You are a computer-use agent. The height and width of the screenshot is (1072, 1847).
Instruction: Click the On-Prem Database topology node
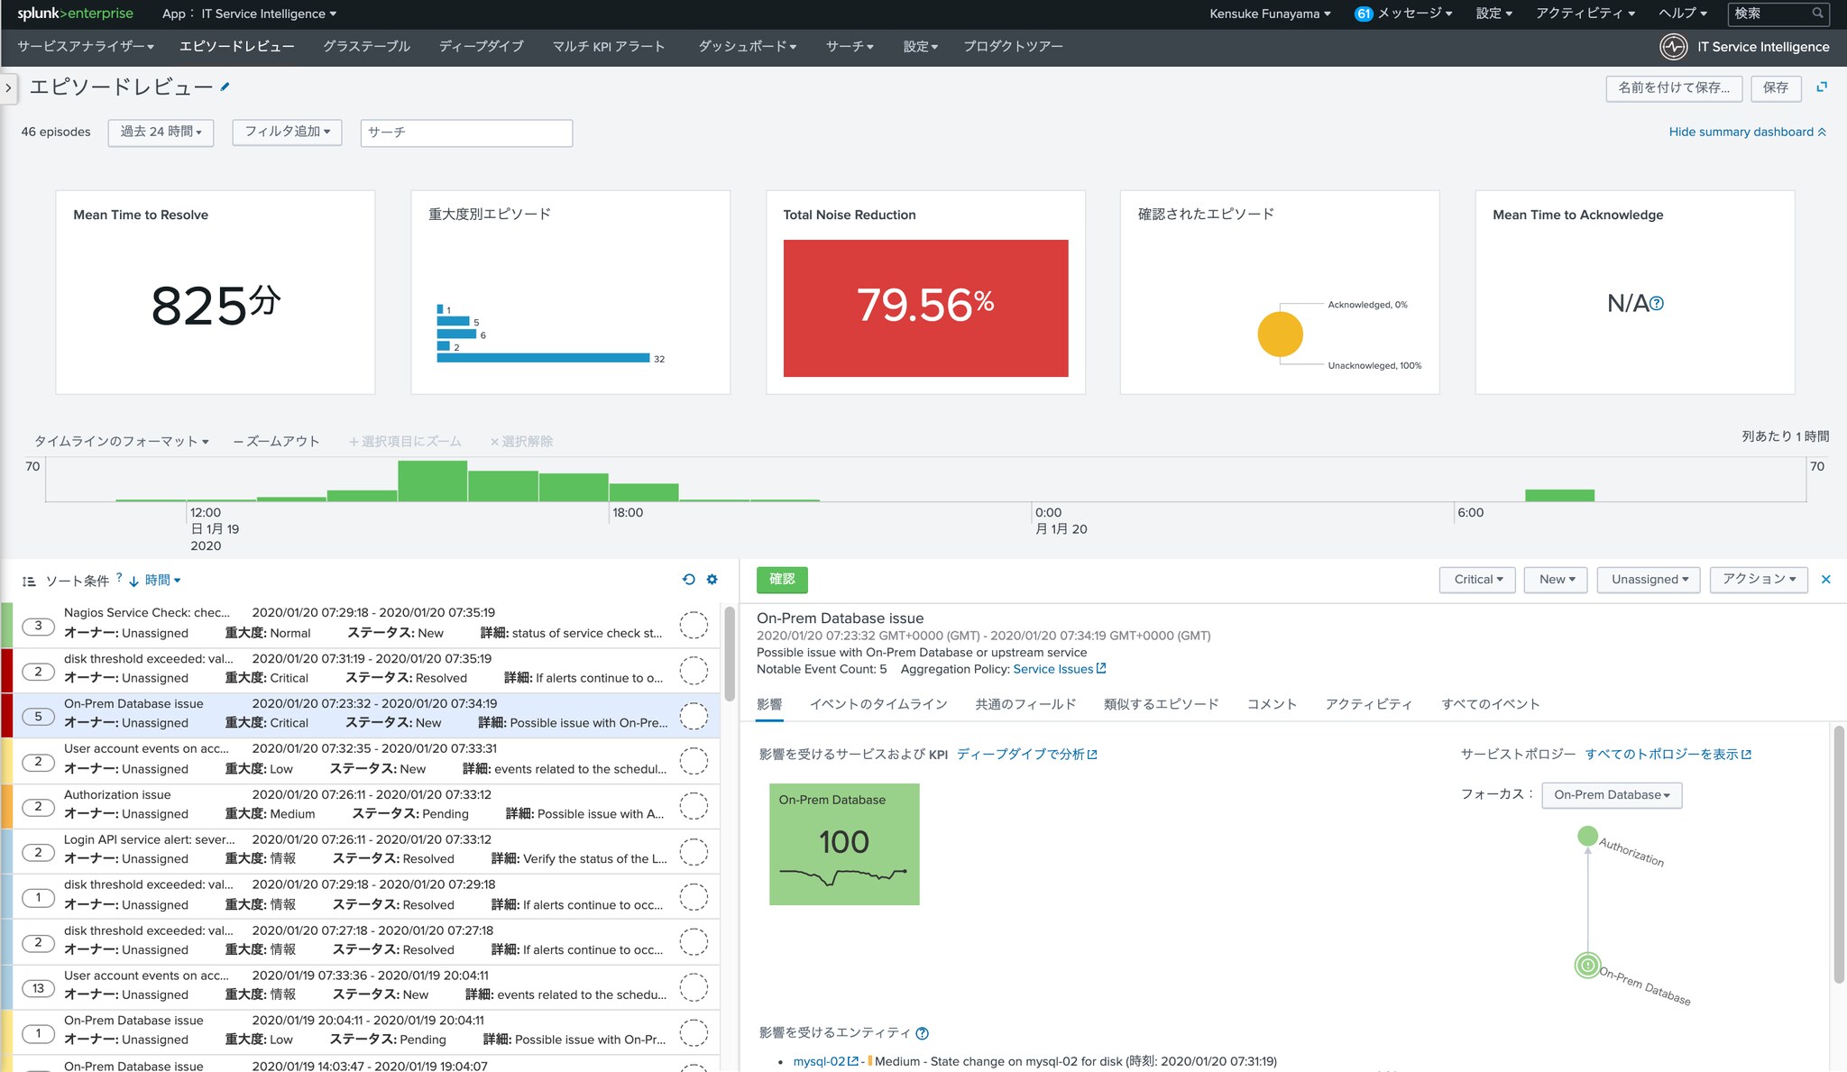[1587, 966]
